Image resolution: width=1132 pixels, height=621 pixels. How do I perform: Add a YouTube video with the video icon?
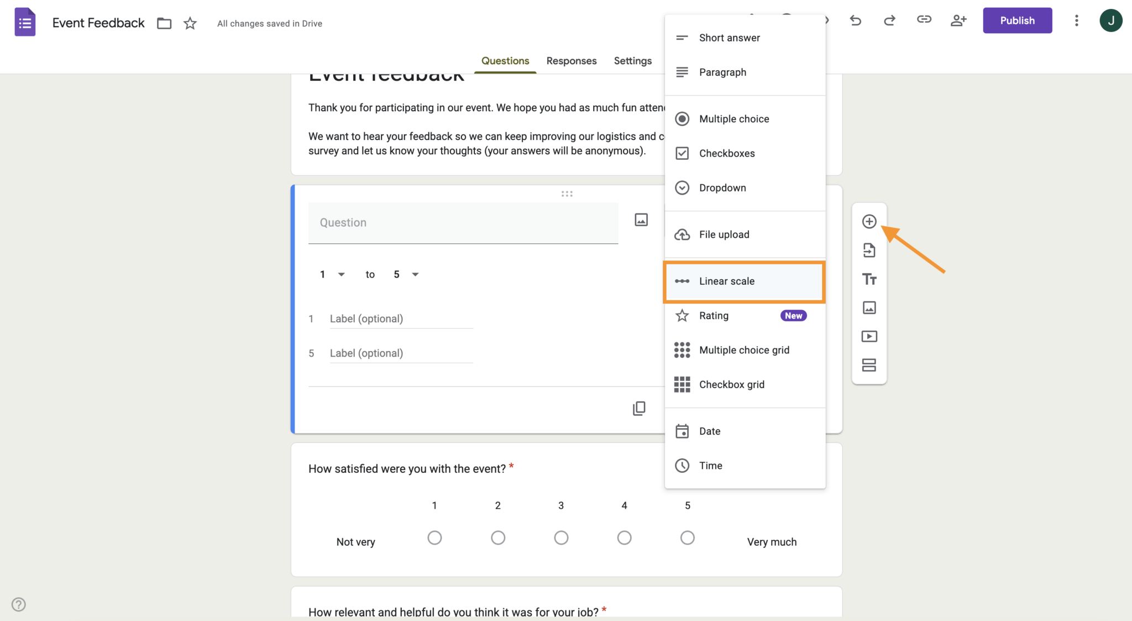(x=869, y=336)
